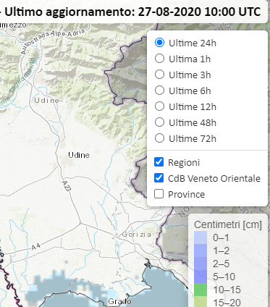Screen dimensions: 270x307
Task: Enable the Province overlay checkbox
Action: [159, 194]
